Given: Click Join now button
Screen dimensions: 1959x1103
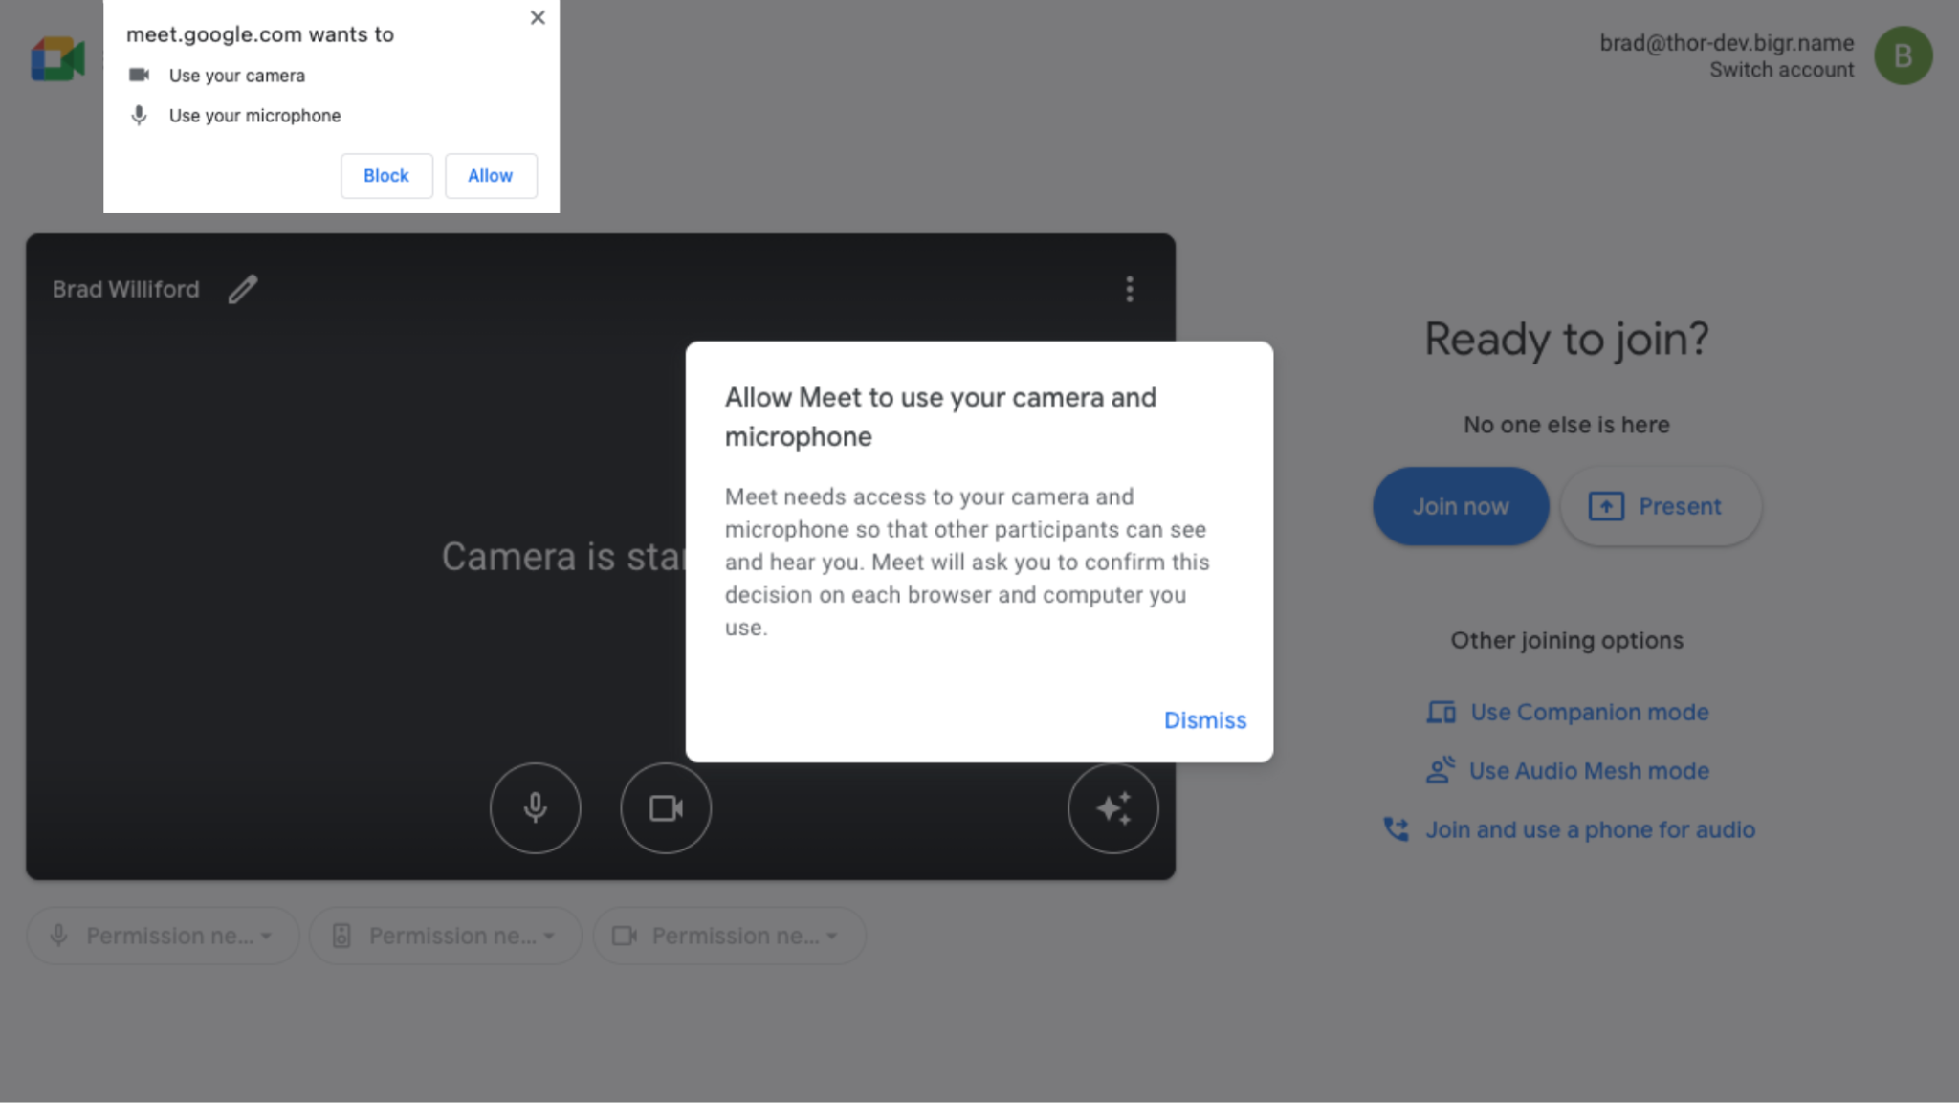Looking at the screenshot, I should pyautogui.click(x=1460, y=504).
